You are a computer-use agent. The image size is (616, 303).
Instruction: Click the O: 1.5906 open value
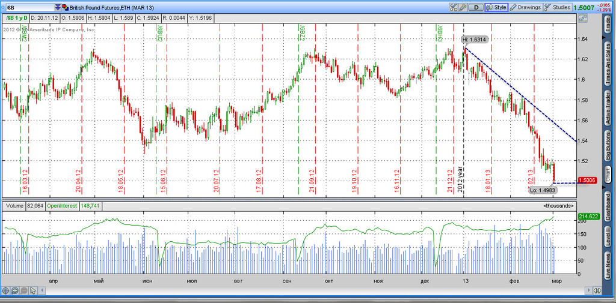(x=73, y=18)
